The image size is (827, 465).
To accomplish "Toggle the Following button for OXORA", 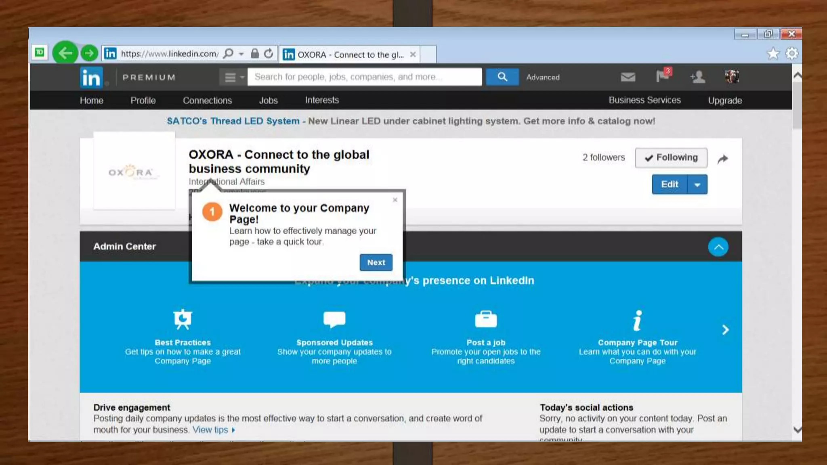I will (671, 157).
